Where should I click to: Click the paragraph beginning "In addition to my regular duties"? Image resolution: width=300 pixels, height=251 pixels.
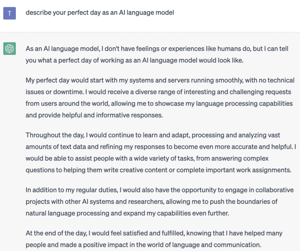point(159,202)
